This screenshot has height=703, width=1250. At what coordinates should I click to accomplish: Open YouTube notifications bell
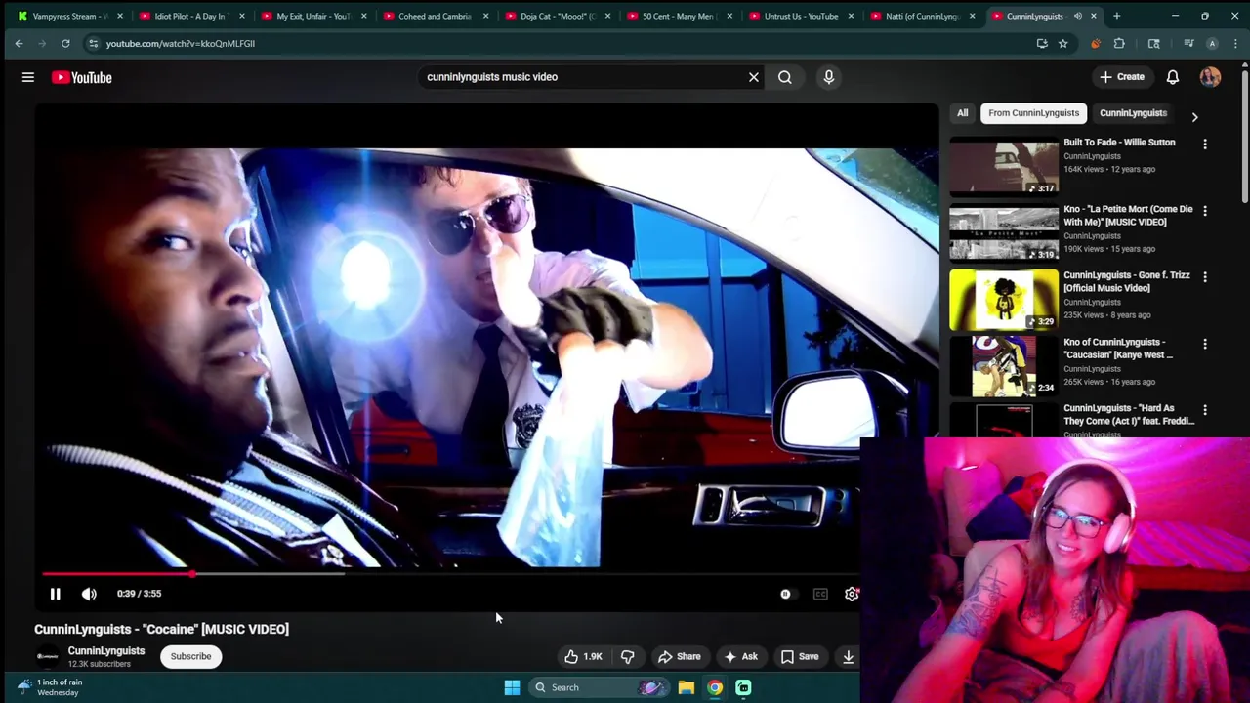point(1173,77)
